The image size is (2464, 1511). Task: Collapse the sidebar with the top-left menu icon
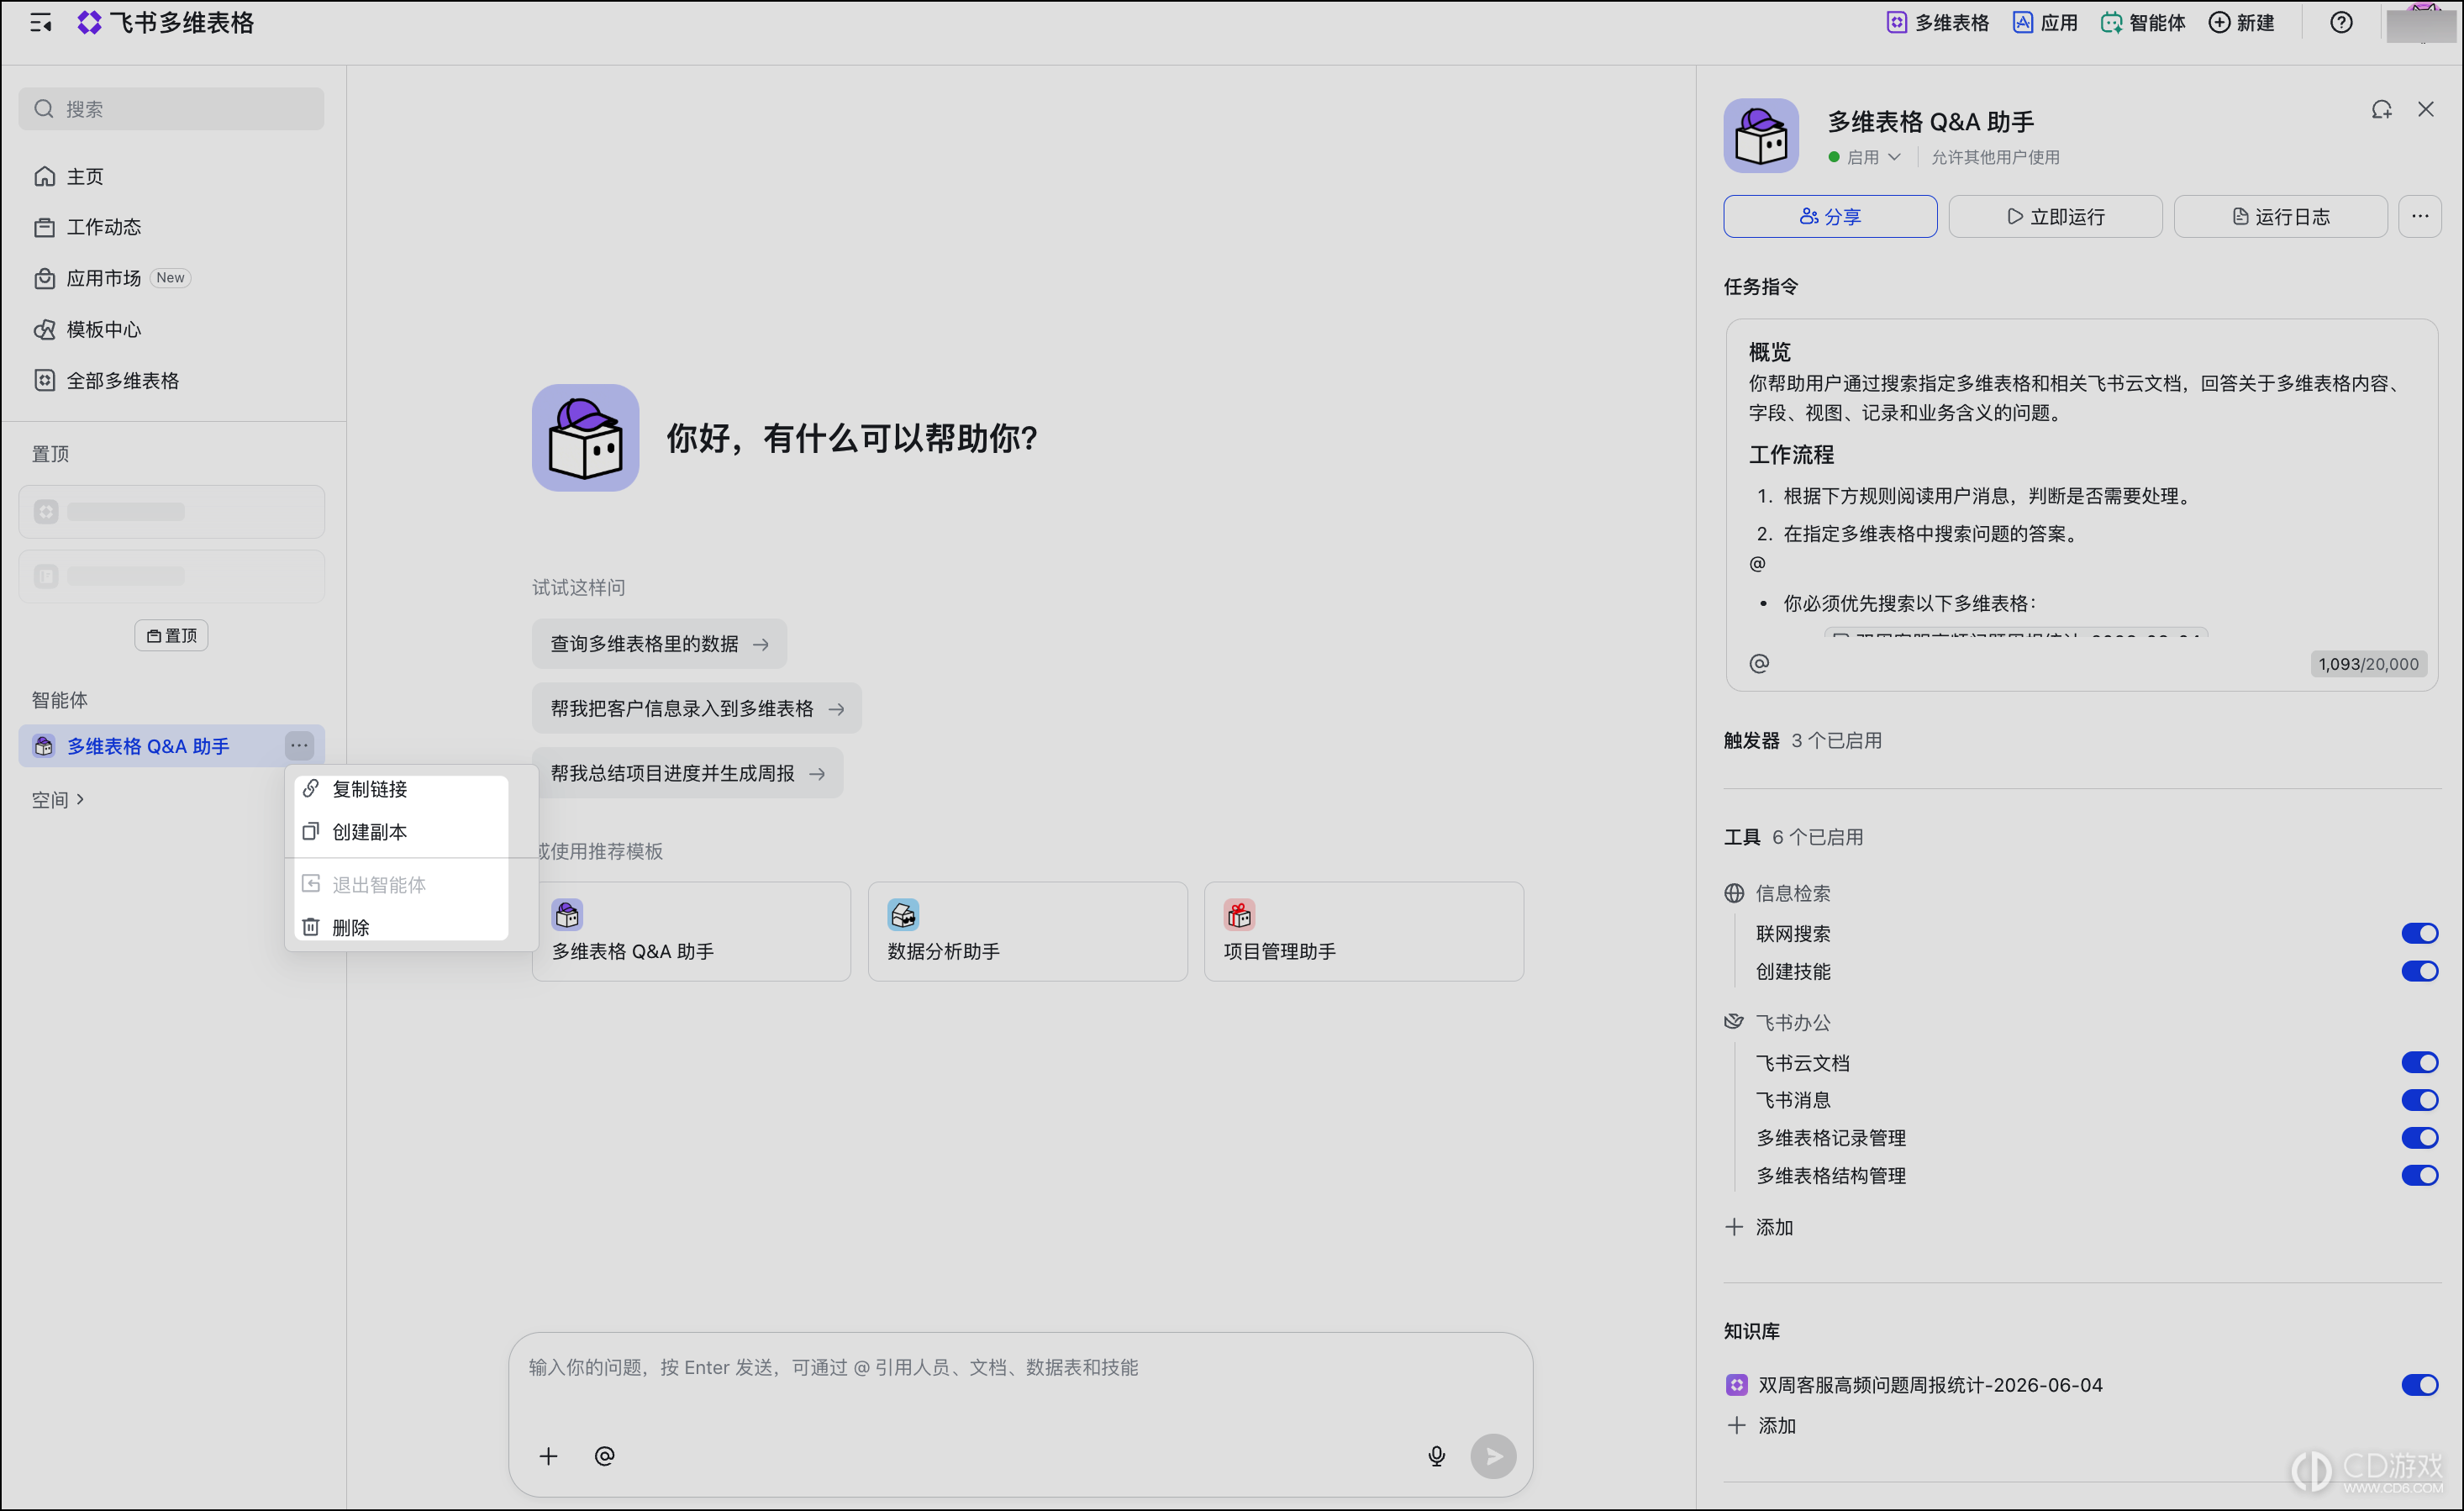[41, 23]
